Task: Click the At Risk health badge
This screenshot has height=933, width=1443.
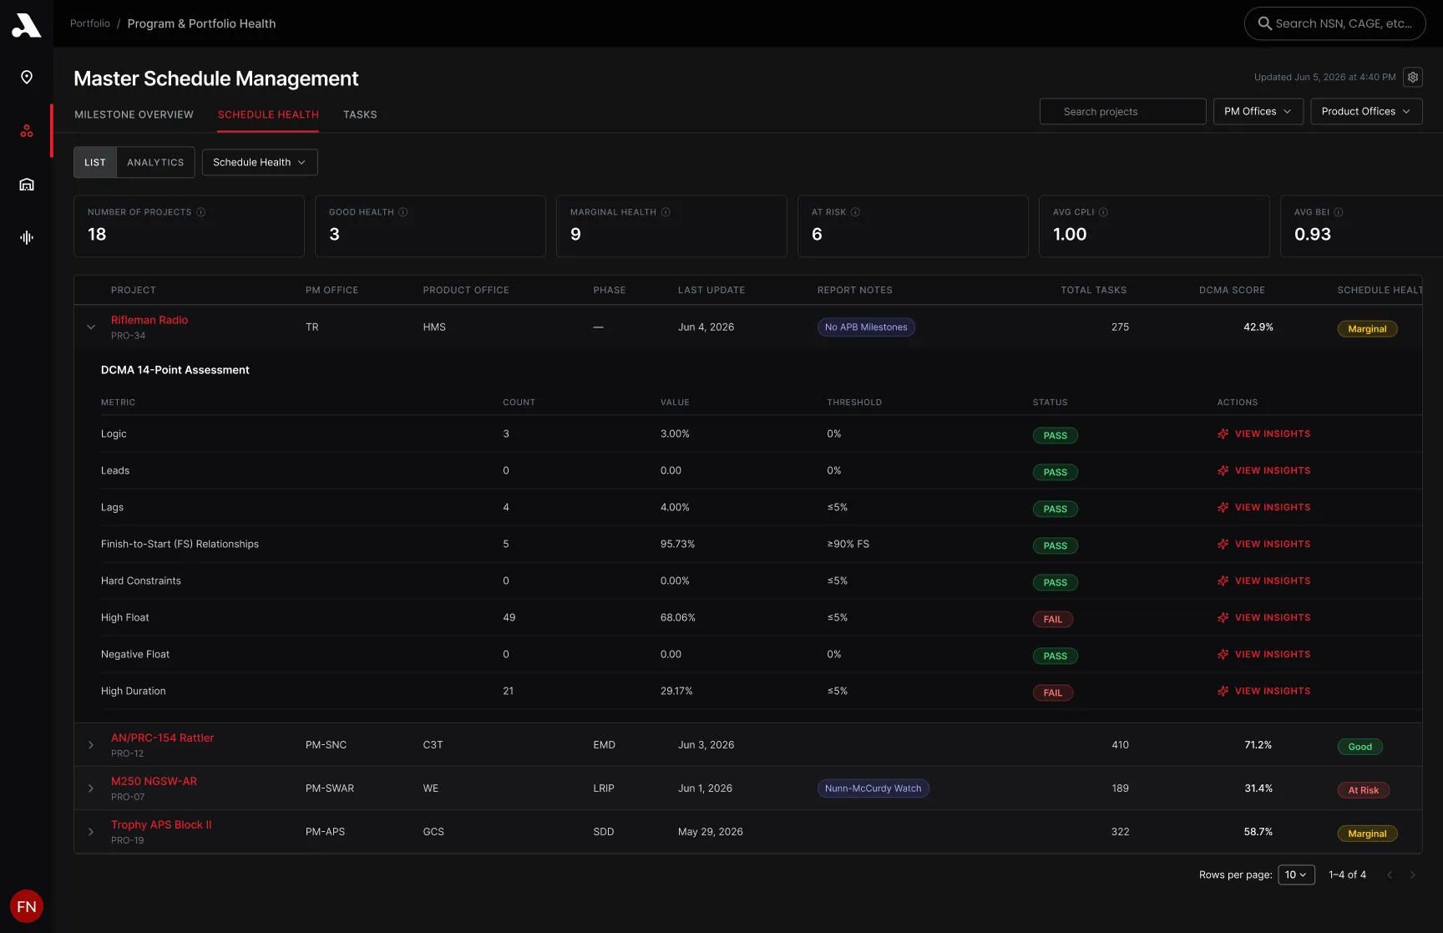Action: [1363, 790]
